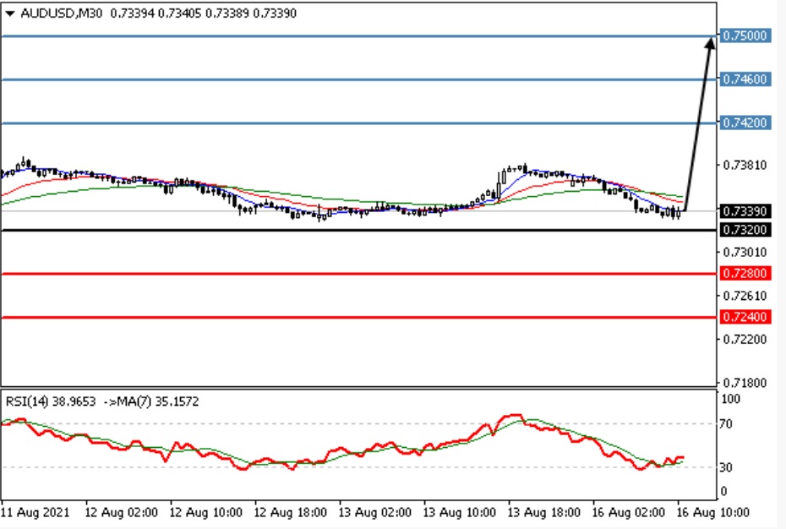This screenshot has height=529, width=786.
Task: Select the 0.74600 price level label
Action: point(745,79)
